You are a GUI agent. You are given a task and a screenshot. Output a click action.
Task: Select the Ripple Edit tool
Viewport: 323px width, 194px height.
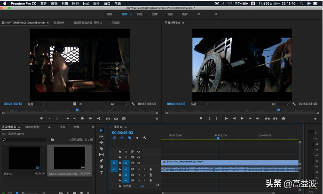pyautogui.click(x=102, y=142)
